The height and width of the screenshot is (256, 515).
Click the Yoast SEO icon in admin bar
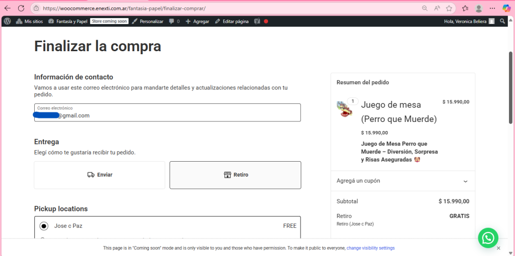click(257, 21)
